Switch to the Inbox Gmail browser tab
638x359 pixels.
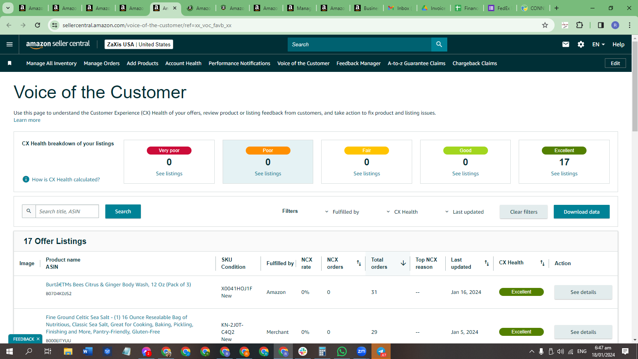[400, 8]
